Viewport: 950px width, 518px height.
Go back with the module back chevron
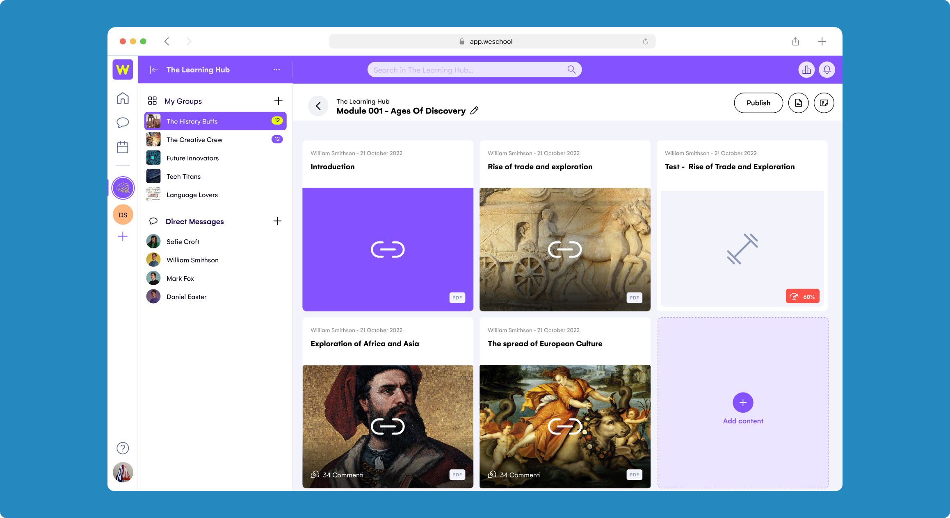318,106
